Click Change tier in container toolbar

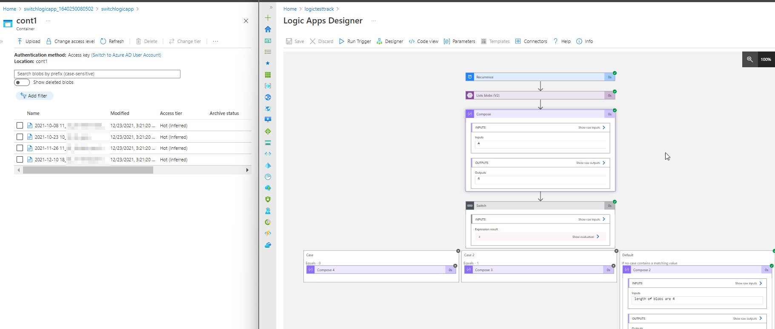185,41
